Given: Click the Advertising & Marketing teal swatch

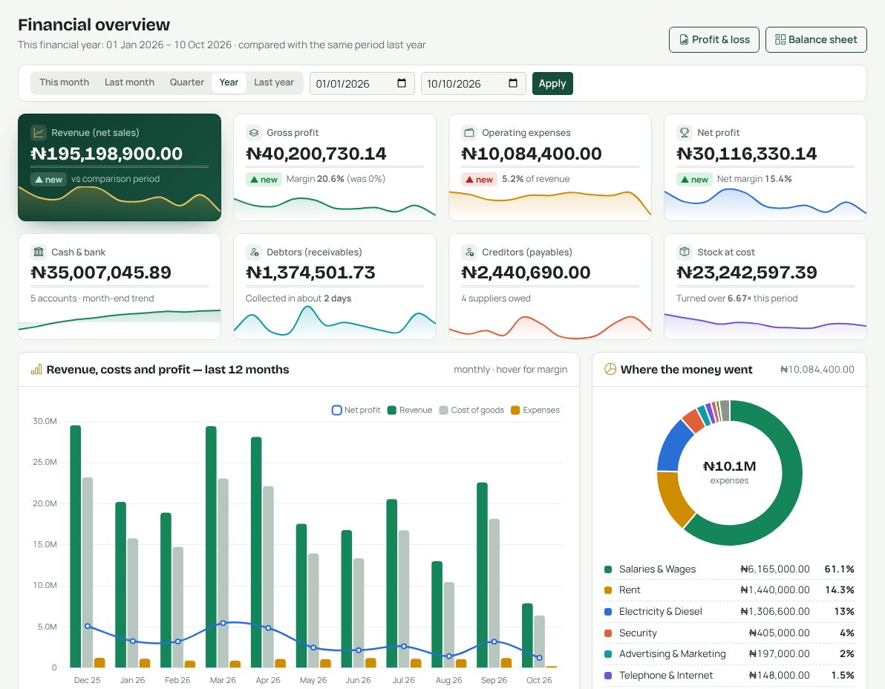Looking at the screenshot, I should click(x=608, y=654).
